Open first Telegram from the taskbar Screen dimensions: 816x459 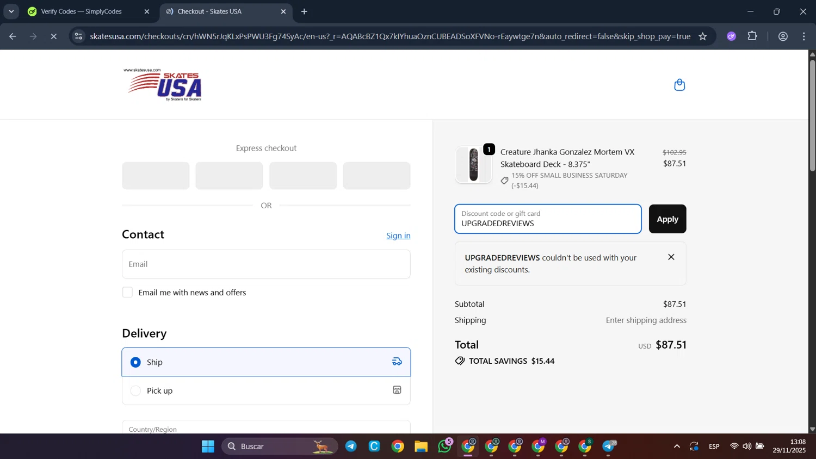click(x=351, y=446)
